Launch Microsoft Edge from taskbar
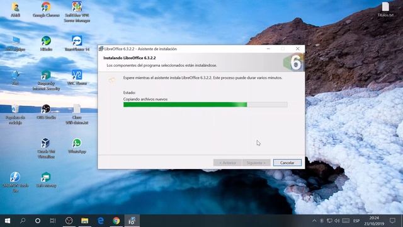Image resolution: width=403 pixels, height=227 pixels. tap(101, 221)
